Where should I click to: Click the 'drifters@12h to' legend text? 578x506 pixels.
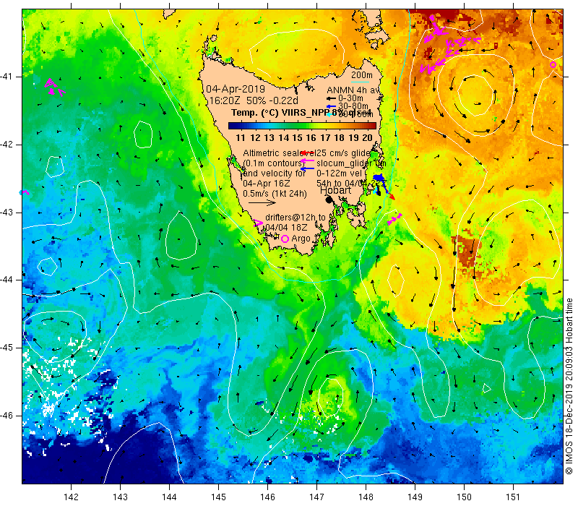[x=296, y=218]
